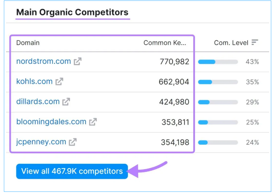Click the 770,982 common keywords value
273x194 pixels.
coord(174,62)
